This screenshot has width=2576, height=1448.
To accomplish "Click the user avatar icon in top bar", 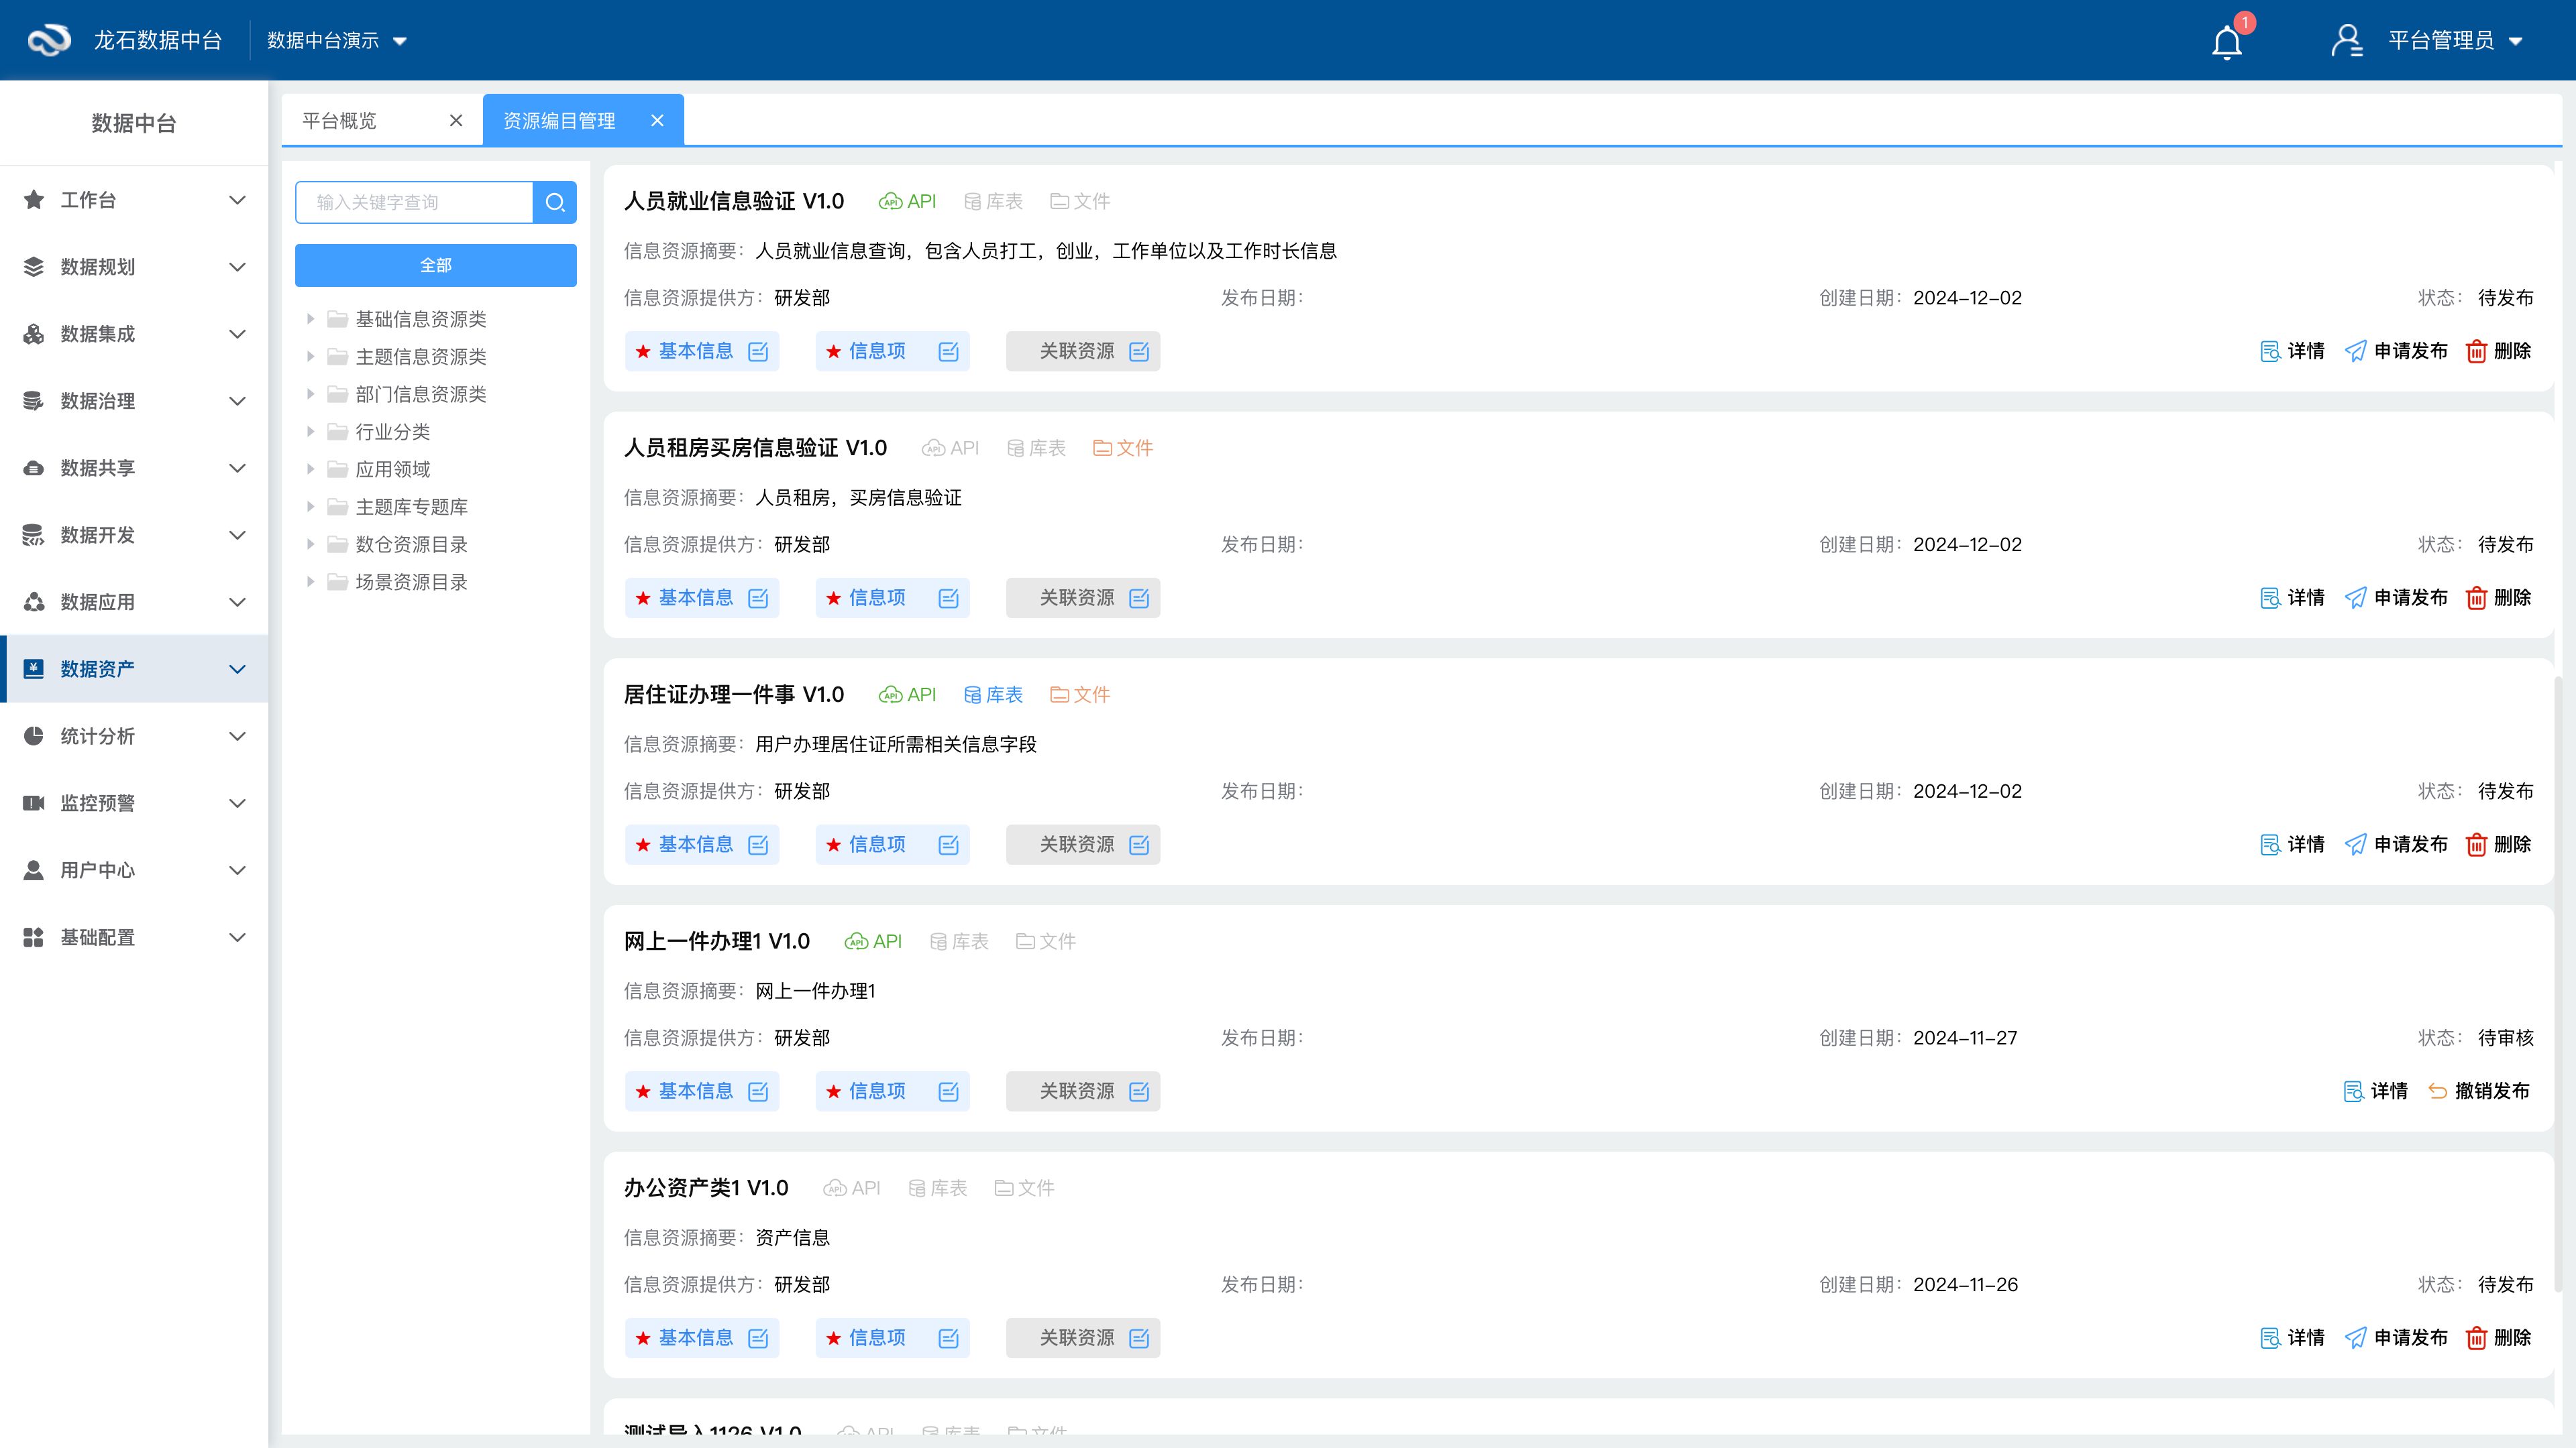I will tap(2346, 40).
